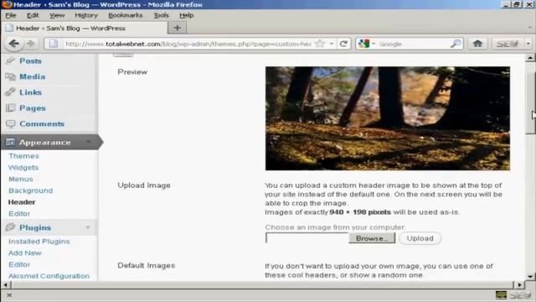Click the Google search engine icon
The width and height of the screenshot is (536, 302).
pos(363,44)
